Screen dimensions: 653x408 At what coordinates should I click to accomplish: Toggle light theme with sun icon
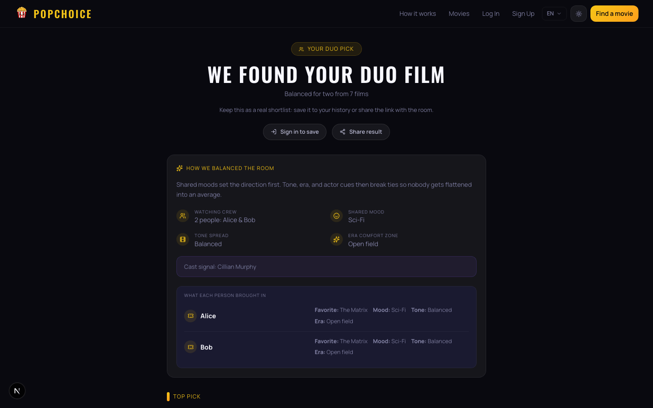coord(579,14)
